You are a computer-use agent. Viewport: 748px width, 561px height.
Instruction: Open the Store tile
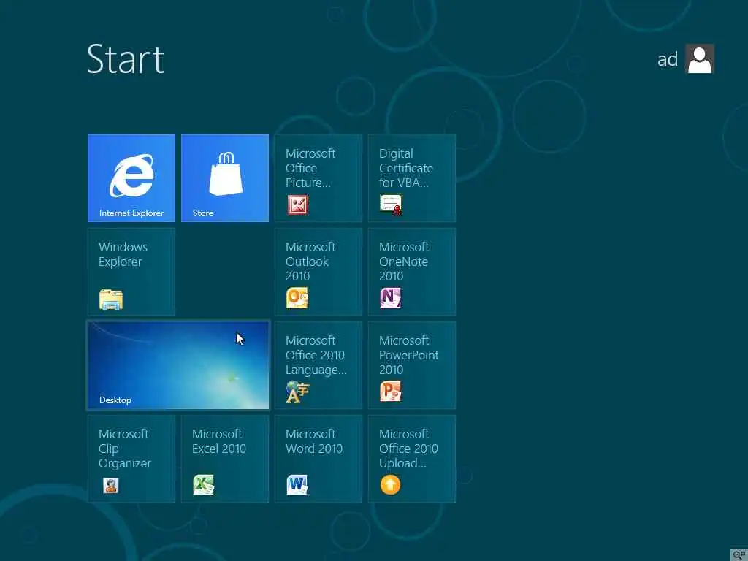pyautogui.click(x=225, y=178)
